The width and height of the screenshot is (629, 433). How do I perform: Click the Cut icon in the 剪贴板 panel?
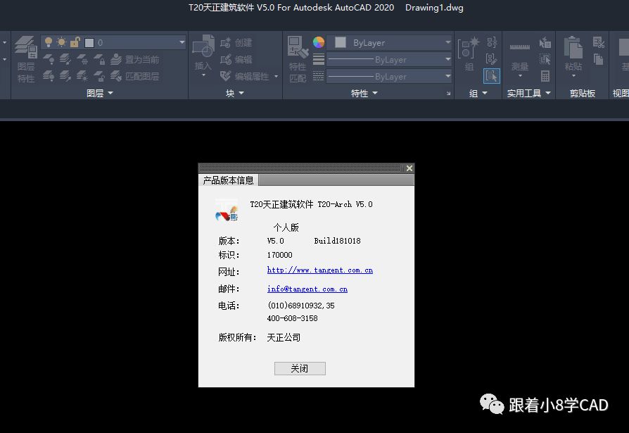[599, 42]
